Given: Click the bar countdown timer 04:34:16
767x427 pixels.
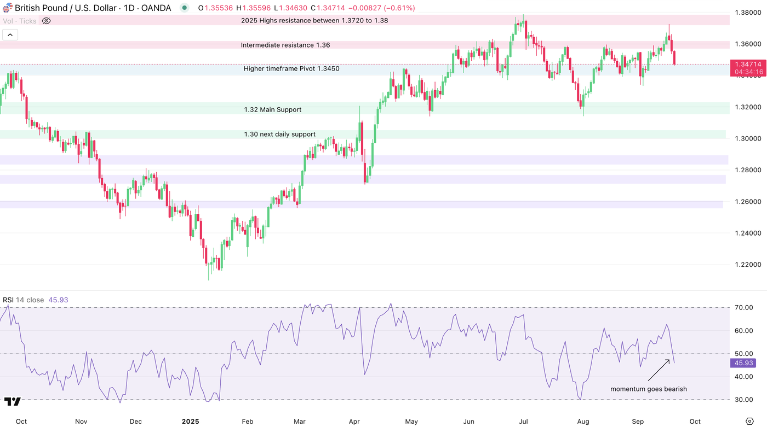Looking at the screenshot, I should tap(748, 72).
